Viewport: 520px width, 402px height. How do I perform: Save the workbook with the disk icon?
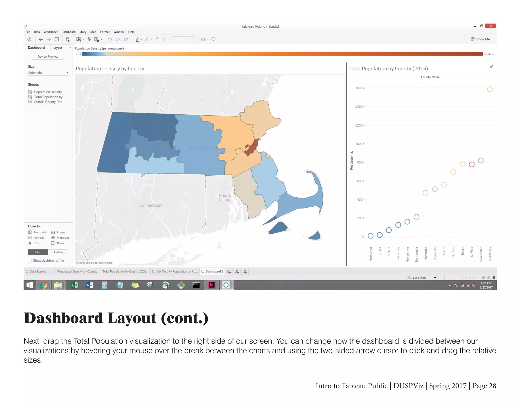coord(57,39)
